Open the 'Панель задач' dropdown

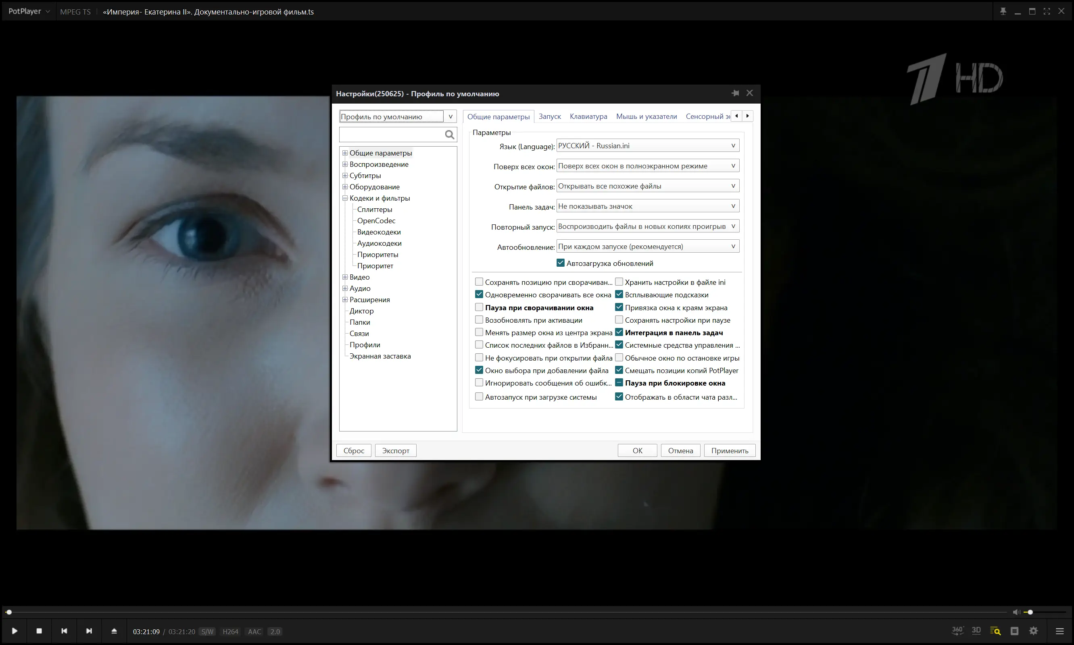[x=647, y=206]
